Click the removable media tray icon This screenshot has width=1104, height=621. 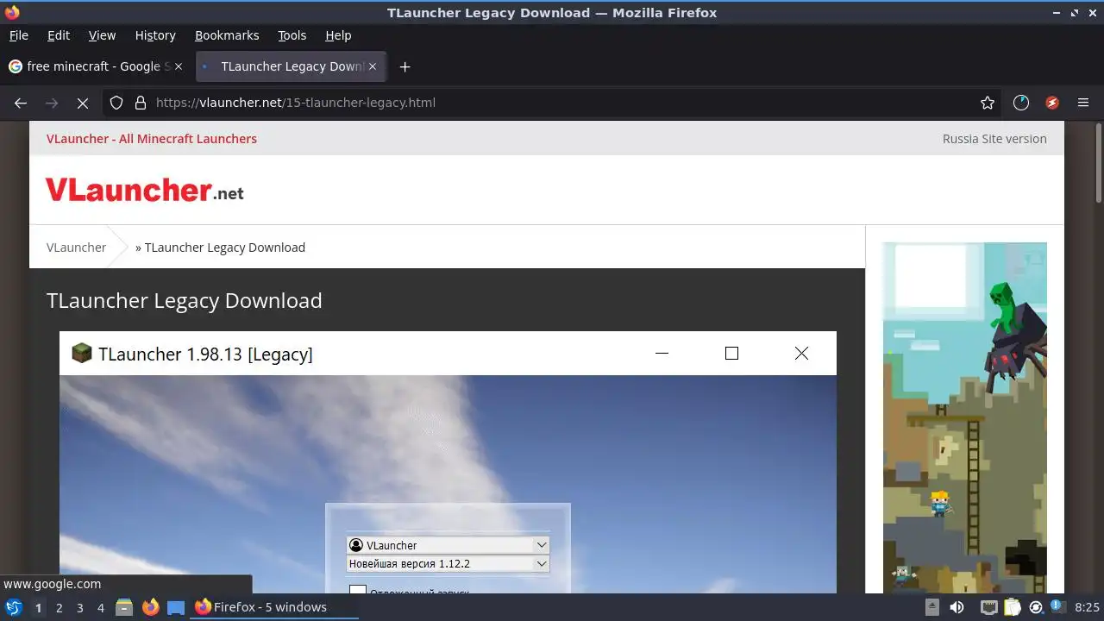click(932, 607)
